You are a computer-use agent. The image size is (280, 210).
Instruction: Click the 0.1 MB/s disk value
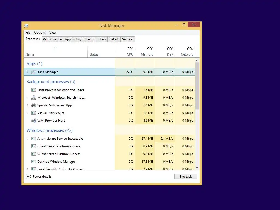167,138
